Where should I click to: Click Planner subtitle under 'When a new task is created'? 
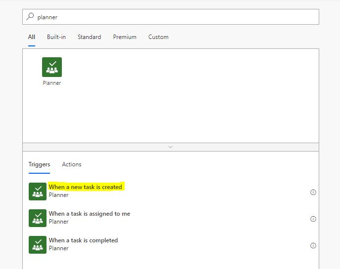tap(58, 195)
